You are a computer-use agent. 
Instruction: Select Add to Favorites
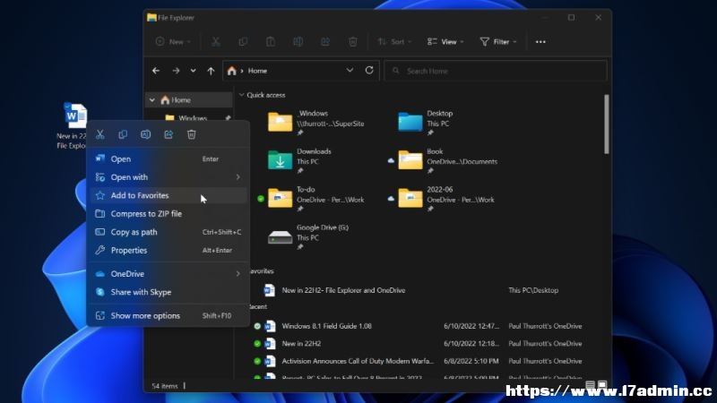pyautogui.click(x=168, y=195)
